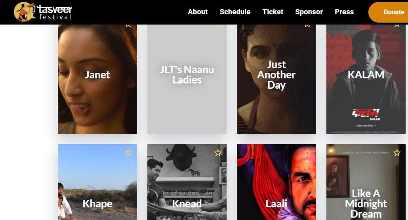Click the star on the Just Another Day card
408x220 pixels.
(307, 26)
